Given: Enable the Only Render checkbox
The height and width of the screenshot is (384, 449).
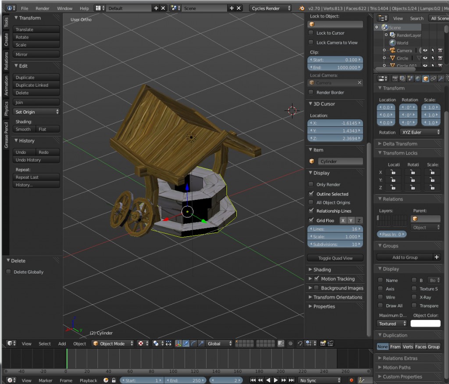Looking at the screenshot, I should 311,184.
